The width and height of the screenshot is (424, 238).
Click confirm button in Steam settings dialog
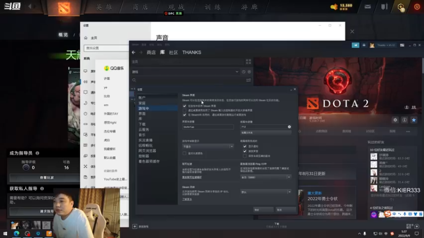click(x=263, y=209)
